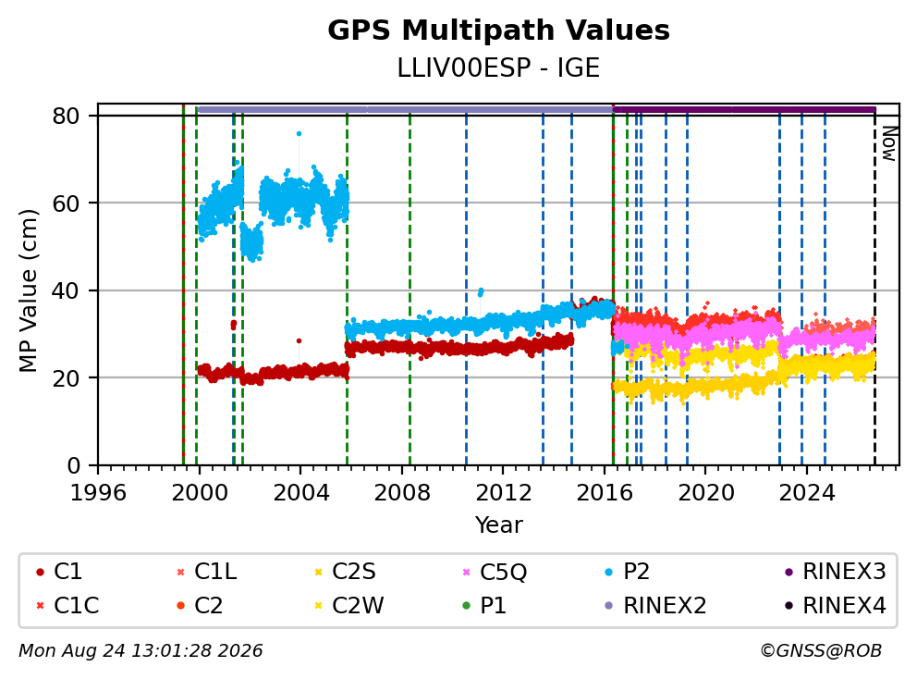
Task: Click the GPS Multipath Values title
Action: 498,31
